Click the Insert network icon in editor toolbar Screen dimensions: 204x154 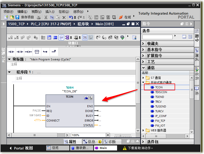click(11, 37)
